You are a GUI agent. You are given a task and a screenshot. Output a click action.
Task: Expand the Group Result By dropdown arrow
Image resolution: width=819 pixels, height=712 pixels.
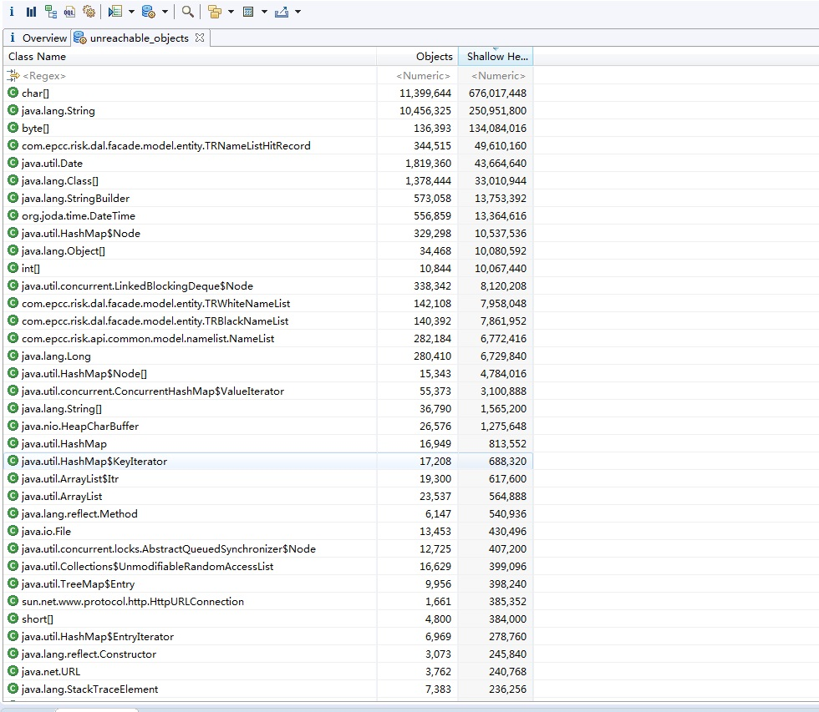click(x=231, y=12)
